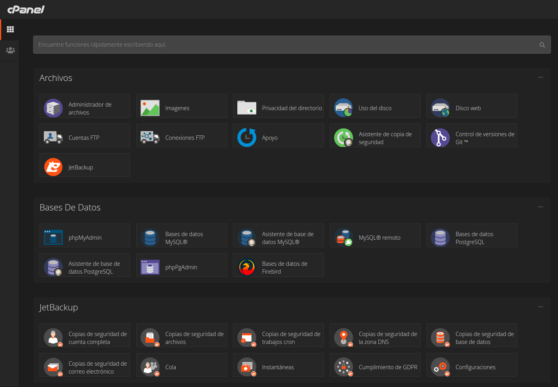Click the Firebird database icon
This screenshot has width=558, height=387.
pyautogui.click(x=247, y=267)
